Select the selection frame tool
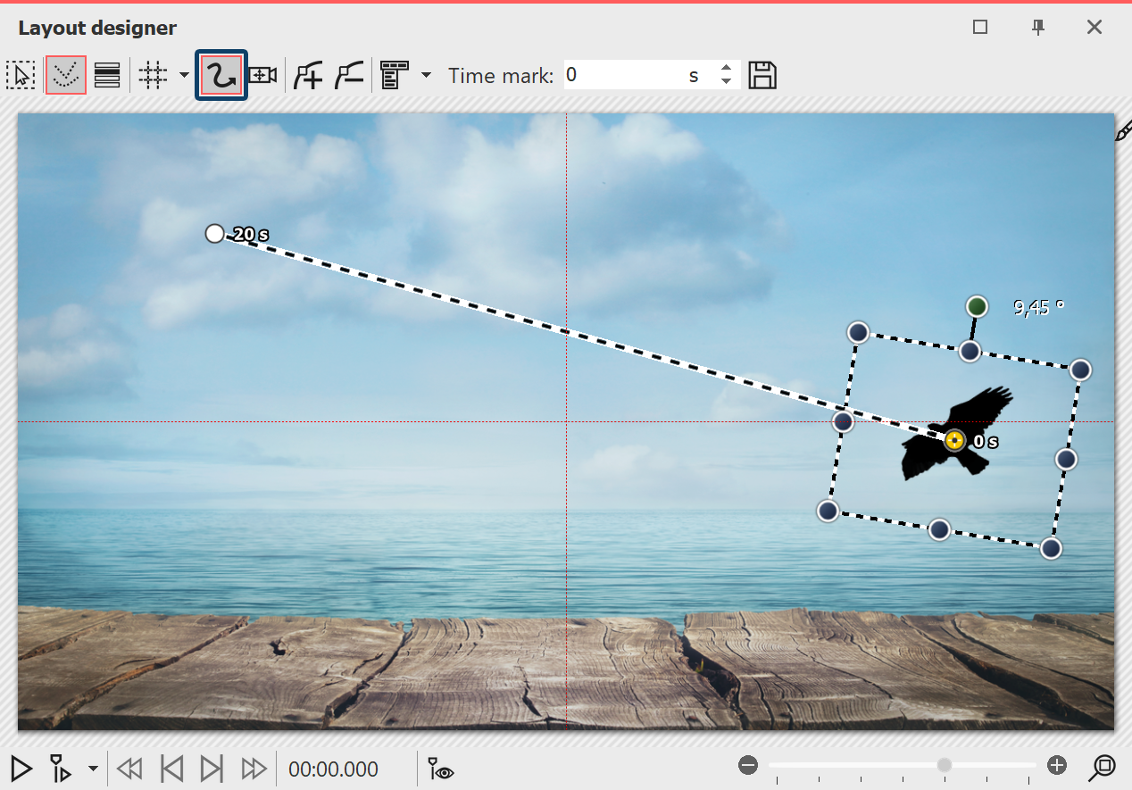 click(x=20, y=76)
